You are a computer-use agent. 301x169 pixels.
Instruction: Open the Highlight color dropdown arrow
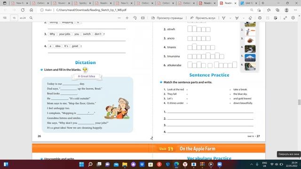coord(244,18)
